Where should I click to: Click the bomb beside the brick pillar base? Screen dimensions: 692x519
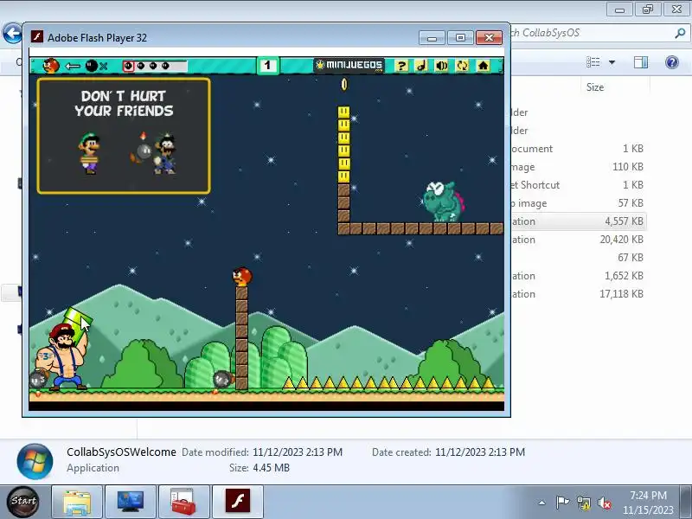point(222,380)
